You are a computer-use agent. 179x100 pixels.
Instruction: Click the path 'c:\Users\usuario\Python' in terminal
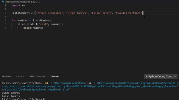coord(68,83)
